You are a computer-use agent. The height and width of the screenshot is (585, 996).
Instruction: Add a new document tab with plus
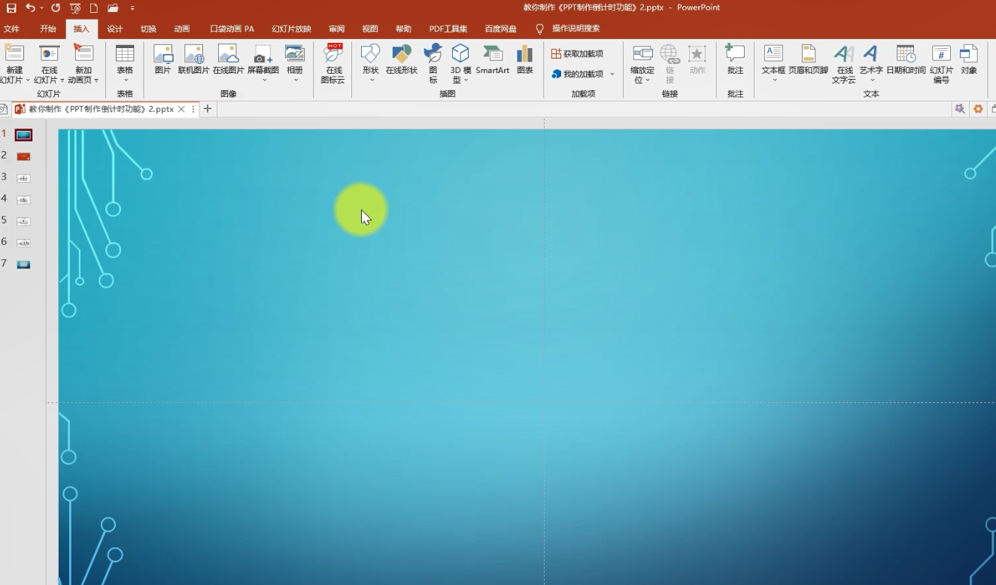point(208,109)
